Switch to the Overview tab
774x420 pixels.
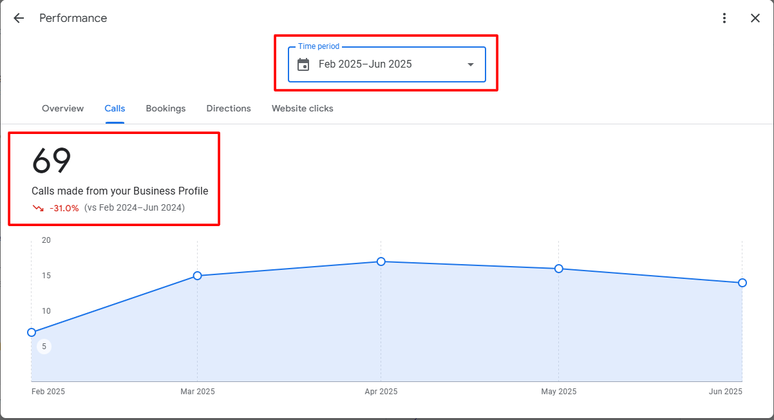[x=62, y=108]
